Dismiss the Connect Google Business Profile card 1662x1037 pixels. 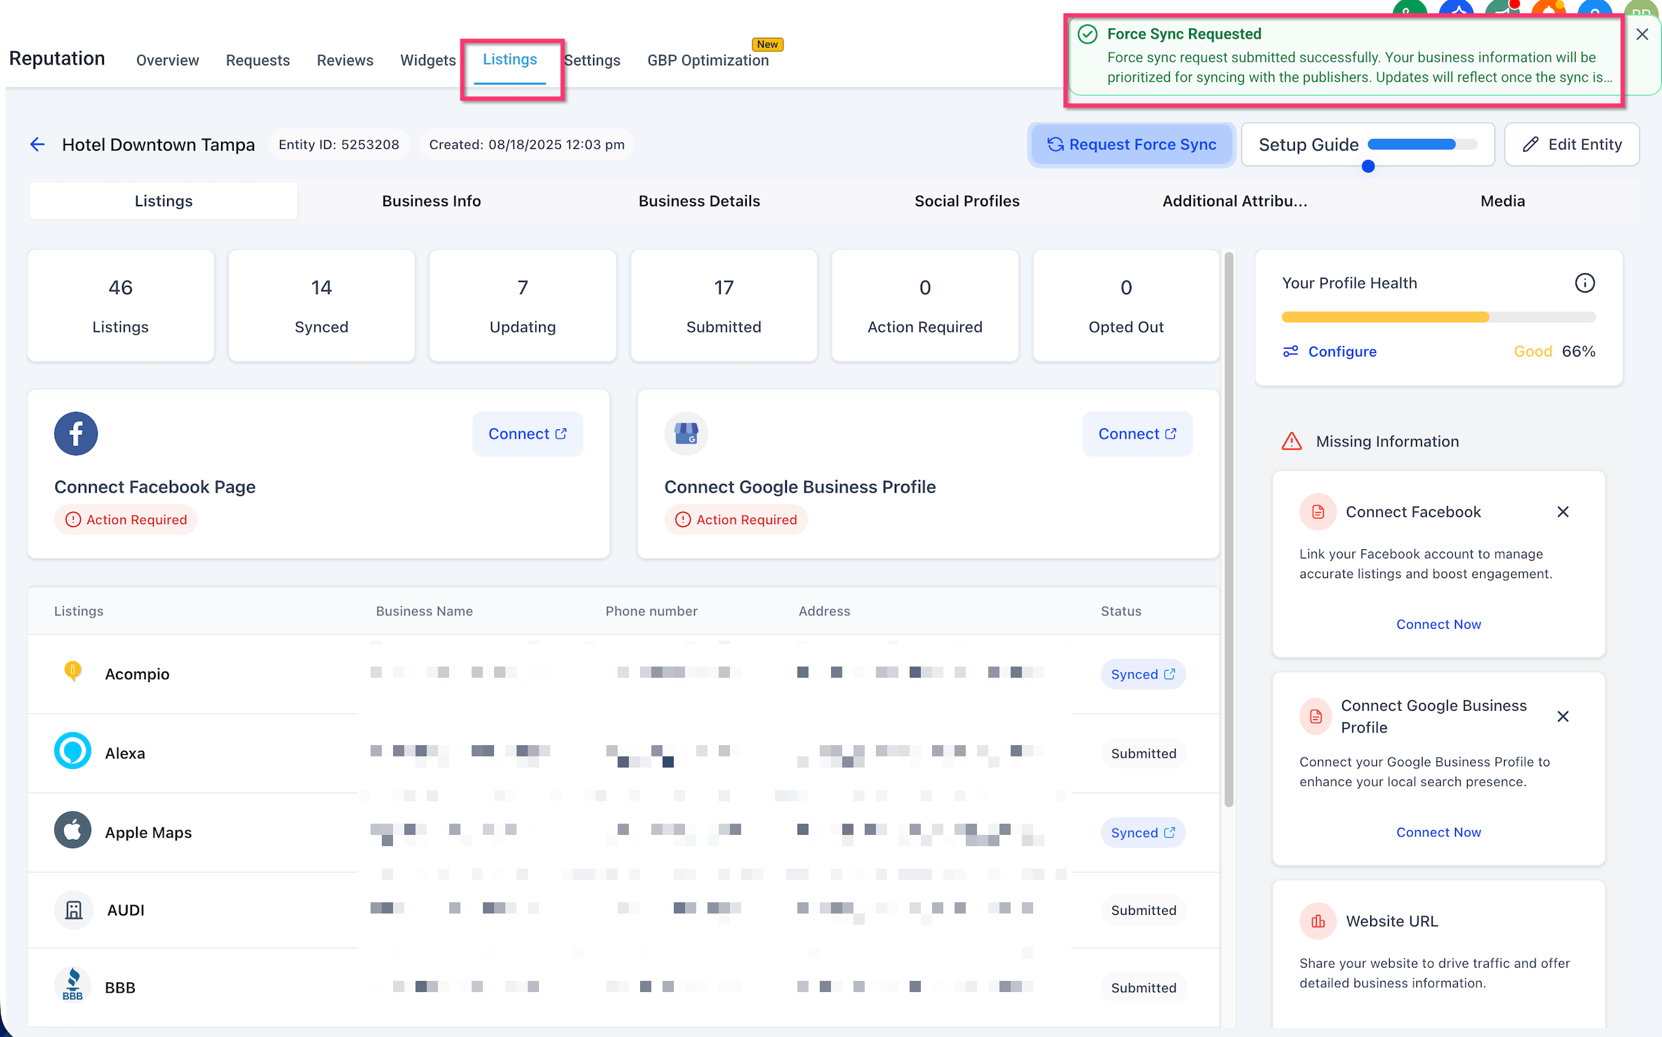[x=1562, y=716]
